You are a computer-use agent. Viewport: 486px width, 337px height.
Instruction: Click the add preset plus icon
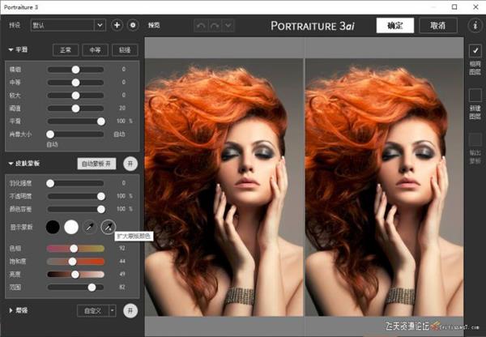(117, 25)
